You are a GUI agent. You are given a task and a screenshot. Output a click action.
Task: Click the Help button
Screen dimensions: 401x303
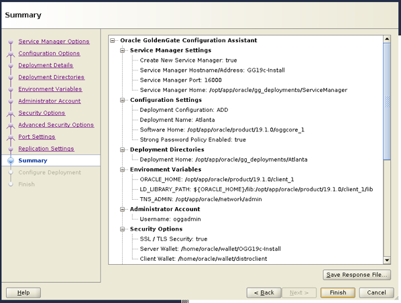click(x=23, y=292)
